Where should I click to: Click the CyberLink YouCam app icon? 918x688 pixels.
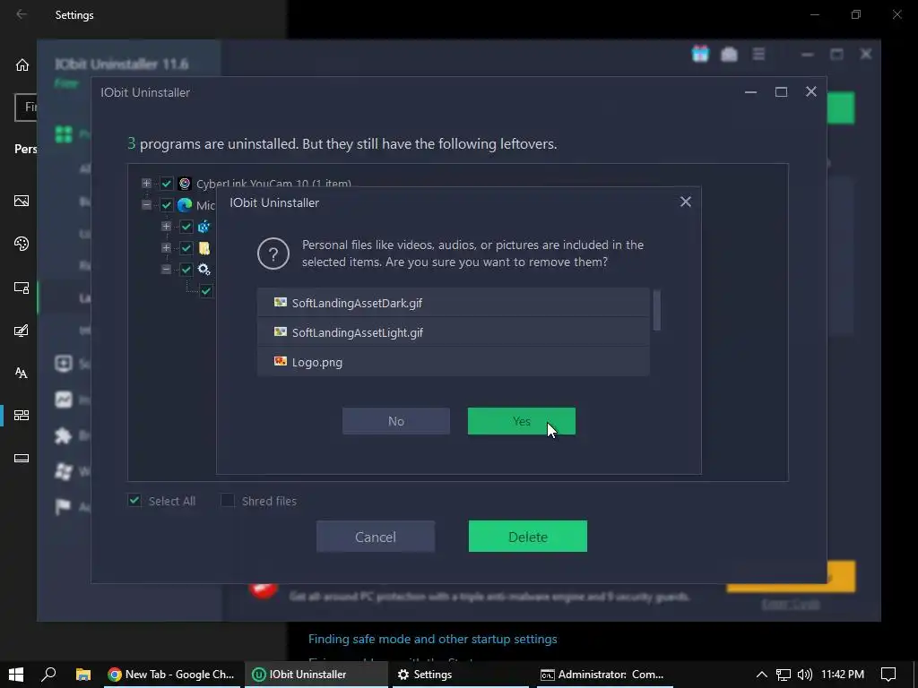pos(185,184)
